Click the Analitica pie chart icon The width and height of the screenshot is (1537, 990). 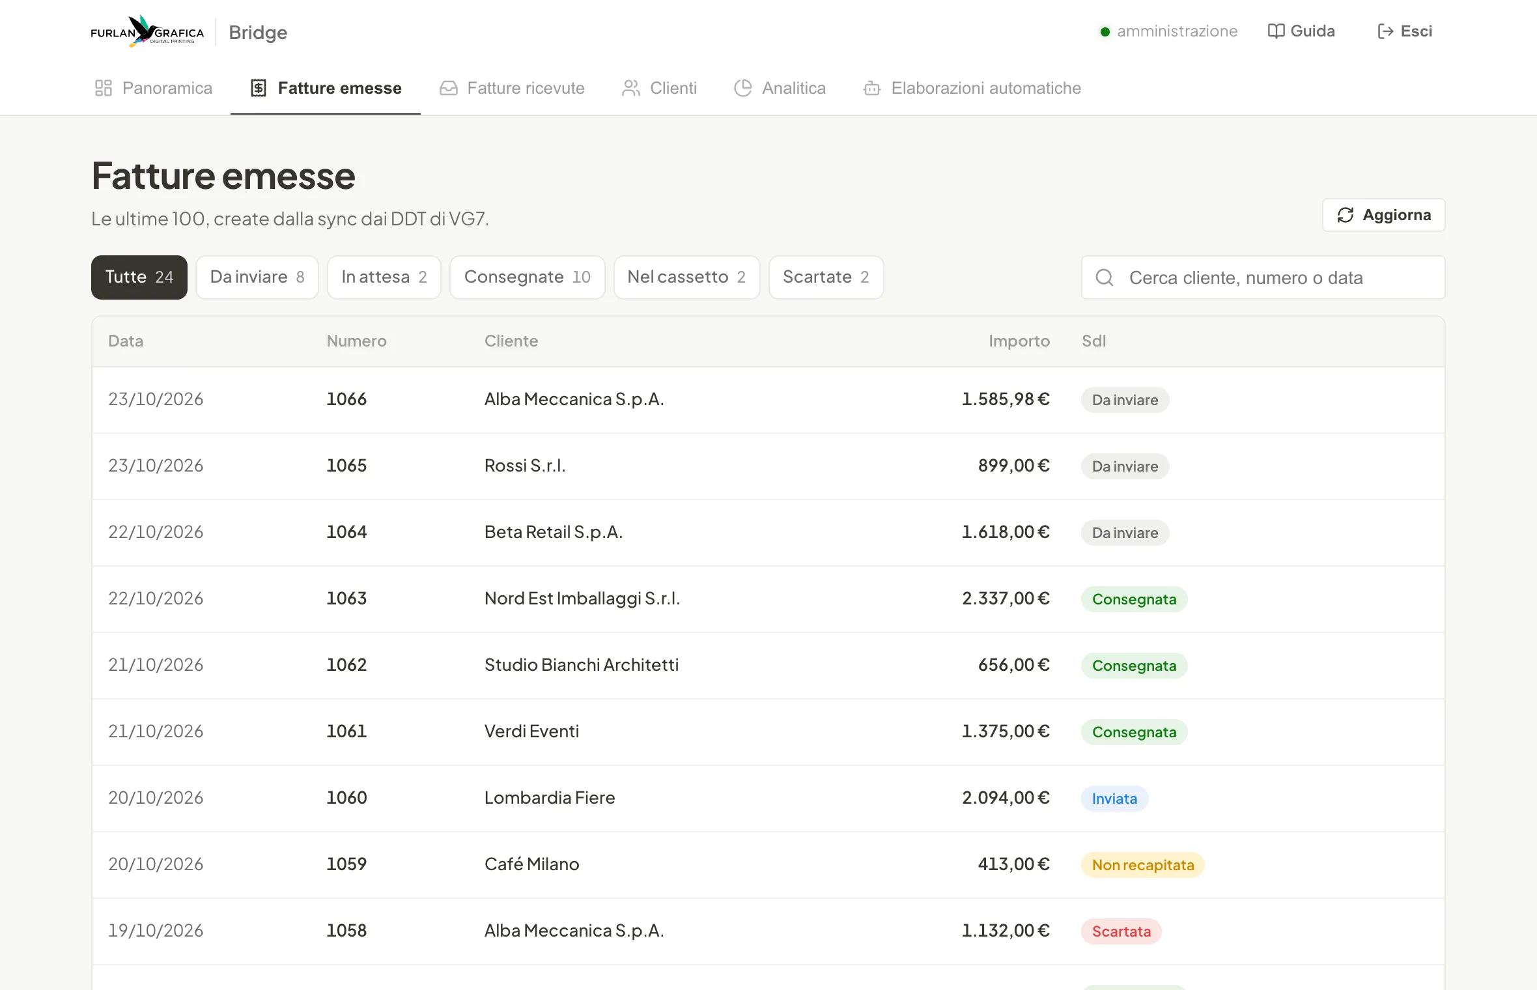pos(743,88)
